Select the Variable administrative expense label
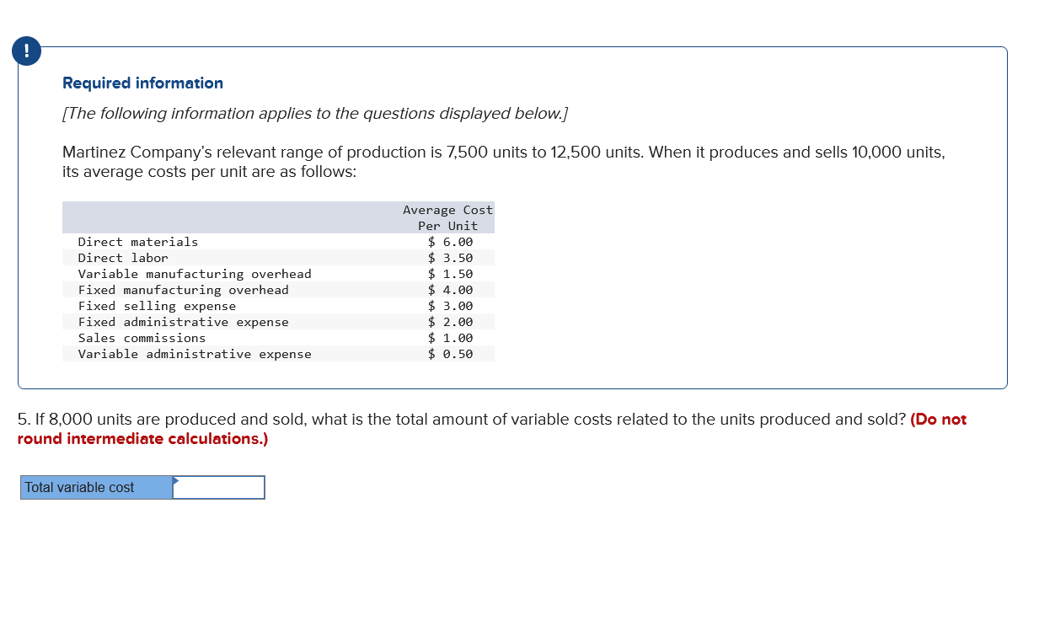 click(x=195, y=354)
